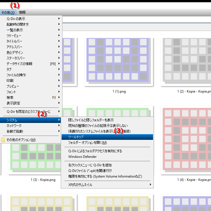Open the ツリービュー submenu

pyautogui.click(x=31, y=35)
